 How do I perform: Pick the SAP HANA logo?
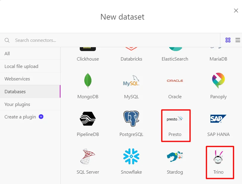[218, 119]
